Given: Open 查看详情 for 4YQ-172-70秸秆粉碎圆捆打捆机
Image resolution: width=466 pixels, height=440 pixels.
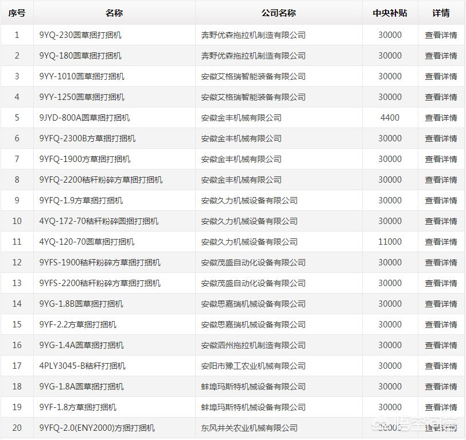Looking at the screenshot, I should (441, 221).
